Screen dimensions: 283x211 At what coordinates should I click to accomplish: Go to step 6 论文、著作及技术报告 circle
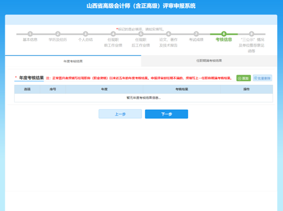(x=168, y=34)
